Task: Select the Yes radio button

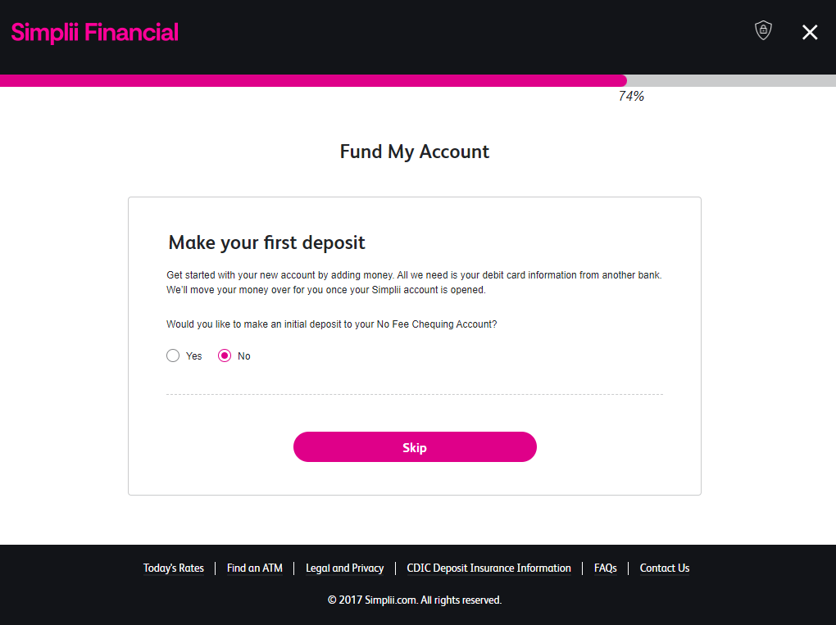Action: (x=173, y=356)
